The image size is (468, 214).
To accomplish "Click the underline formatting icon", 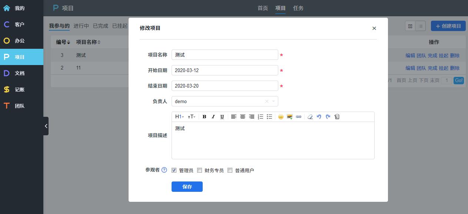I will pyautogui.click(x=222, y=117).
